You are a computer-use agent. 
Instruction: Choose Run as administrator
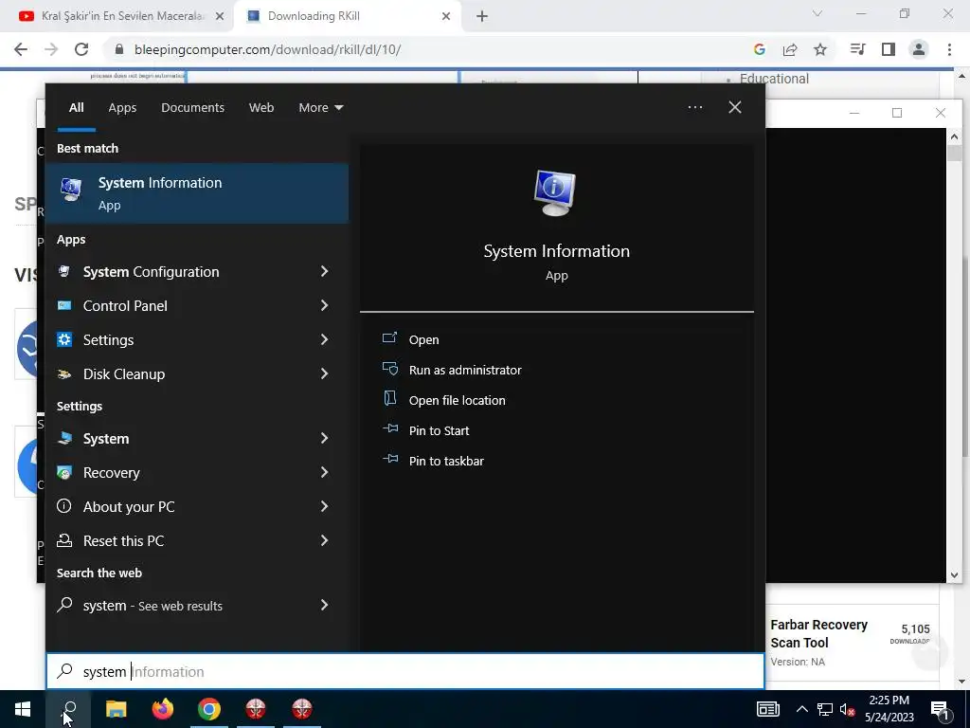tap(465, 371)
